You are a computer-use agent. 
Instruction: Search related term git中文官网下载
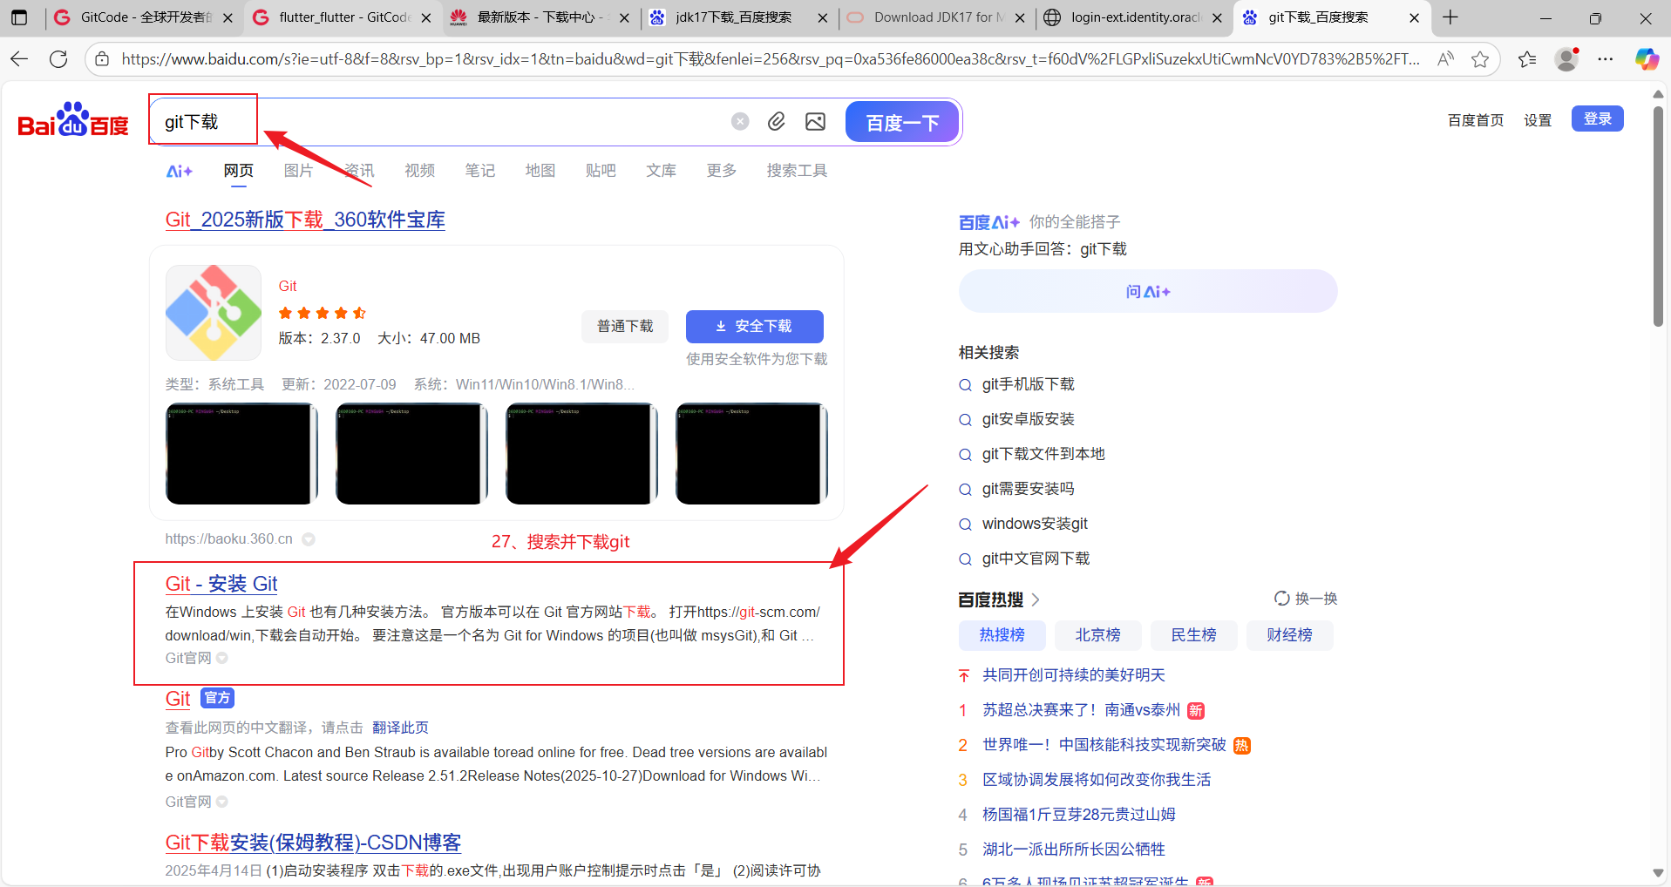point(1036,559)
